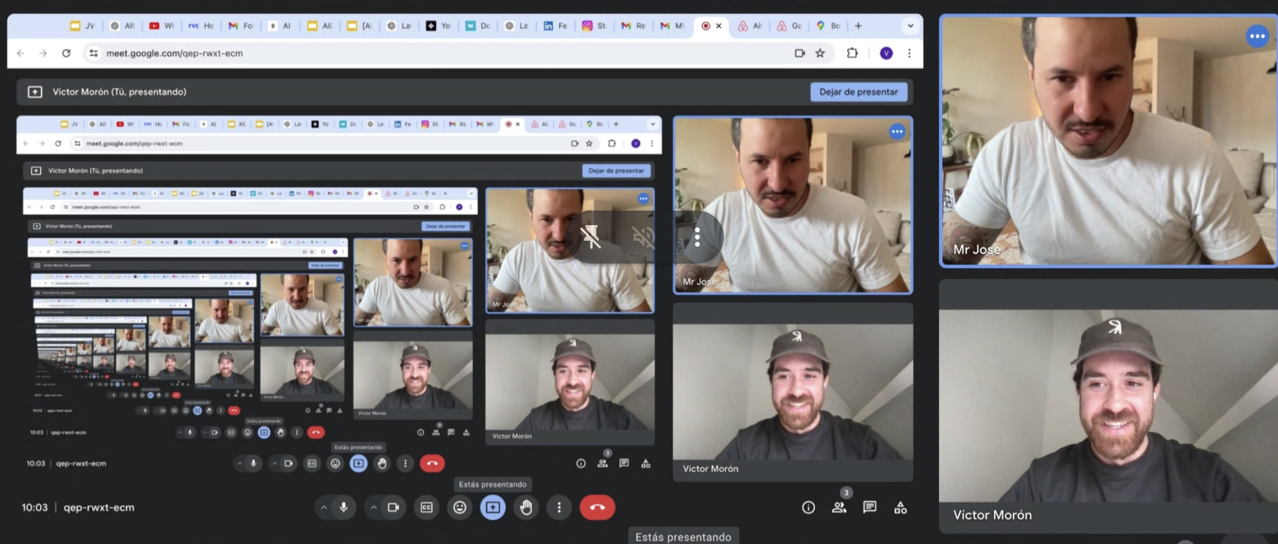Switch to the LinkedIn tab in topmost tab strip

[555, 26]
